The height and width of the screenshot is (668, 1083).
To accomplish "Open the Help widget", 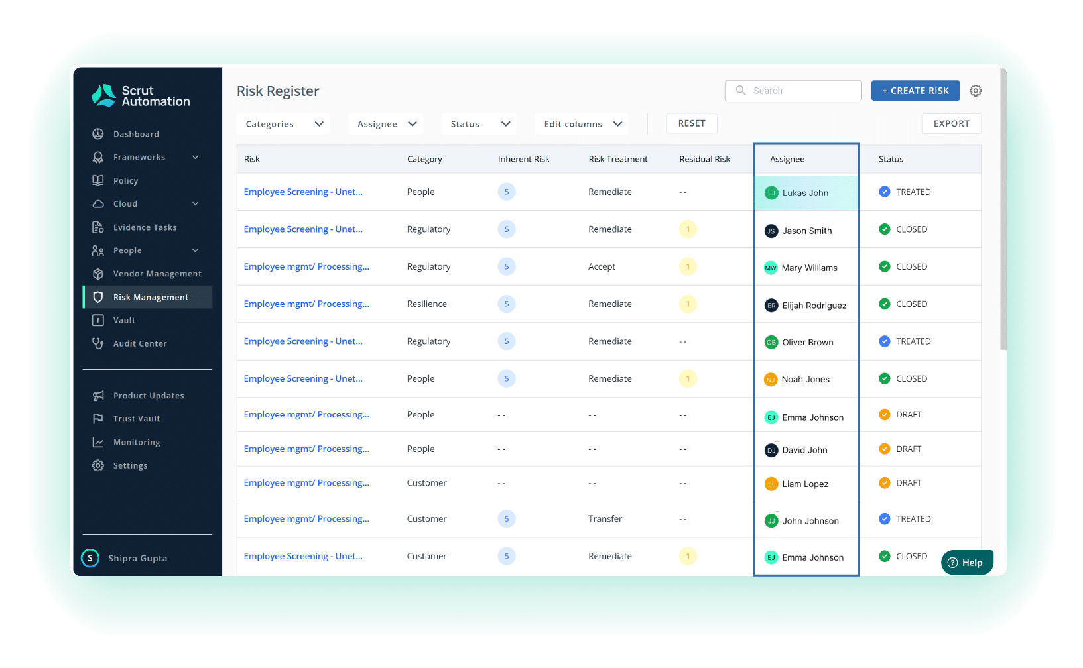I will pyautogui.click(x=967, y=563).
